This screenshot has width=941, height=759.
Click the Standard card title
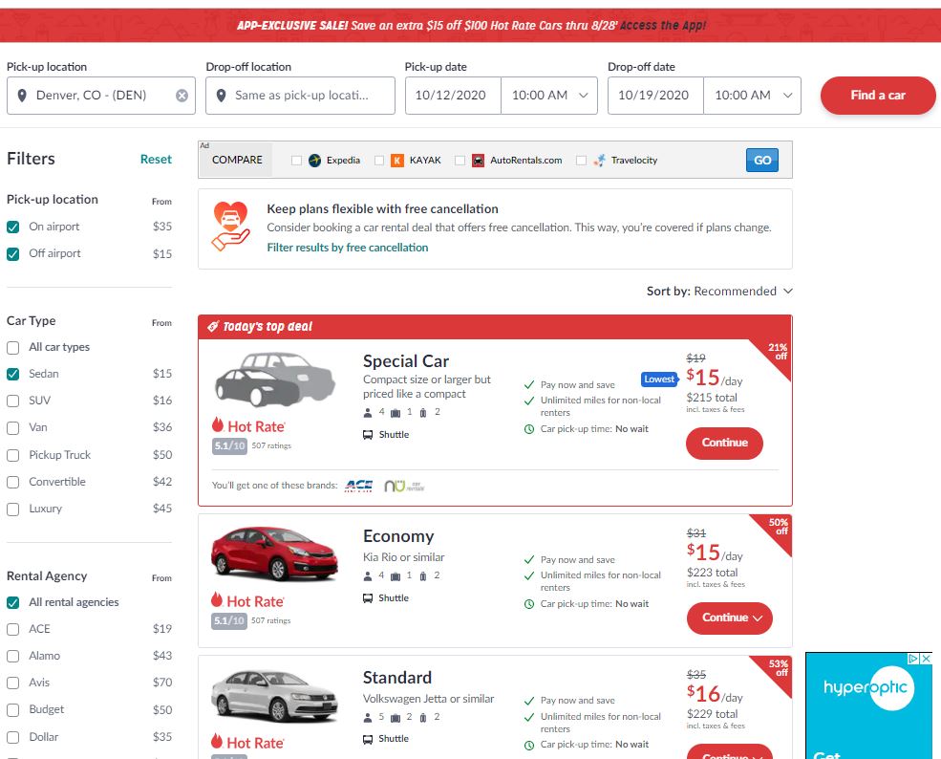pyautogui.click(x=397, y=678)
